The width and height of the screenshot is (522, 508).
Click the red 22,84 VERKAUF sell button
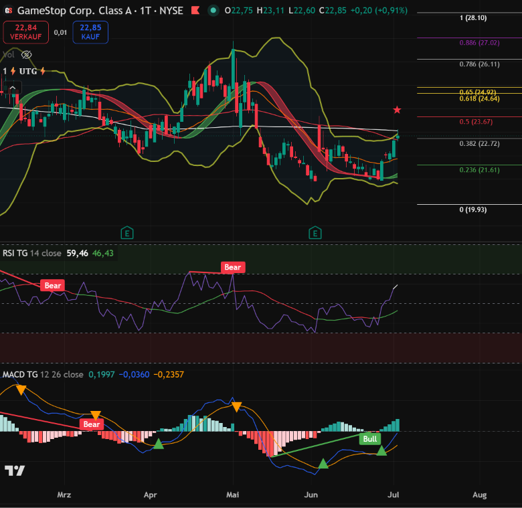(26, 32)
